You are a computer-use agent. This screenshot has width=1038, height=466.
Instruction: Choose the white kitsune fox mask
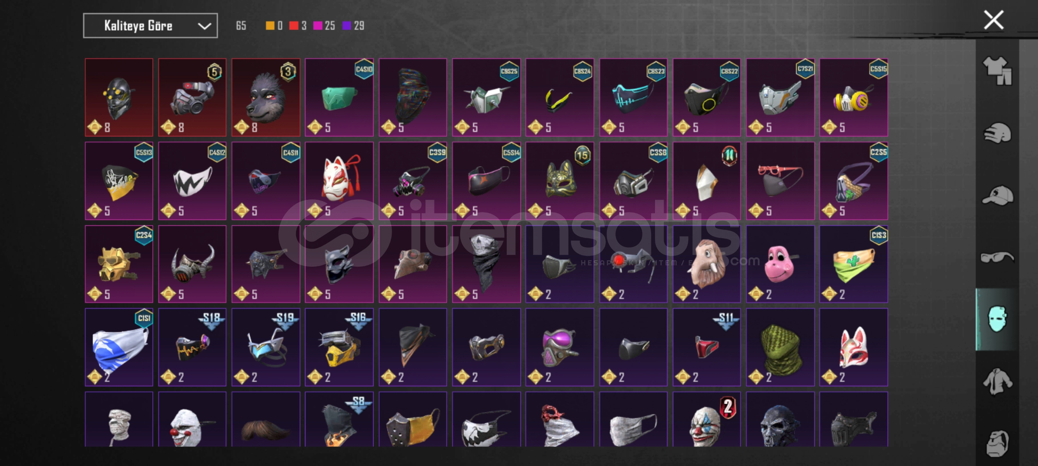[x=339, y=181]
